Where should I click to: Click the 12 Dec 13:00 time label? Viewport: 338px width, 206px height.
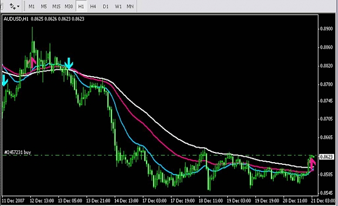coord(42,201)
